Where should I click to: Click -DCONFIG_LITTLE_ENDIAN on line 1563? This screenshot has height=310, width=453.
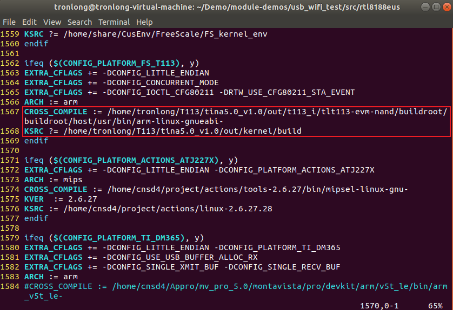coord(156,73)
